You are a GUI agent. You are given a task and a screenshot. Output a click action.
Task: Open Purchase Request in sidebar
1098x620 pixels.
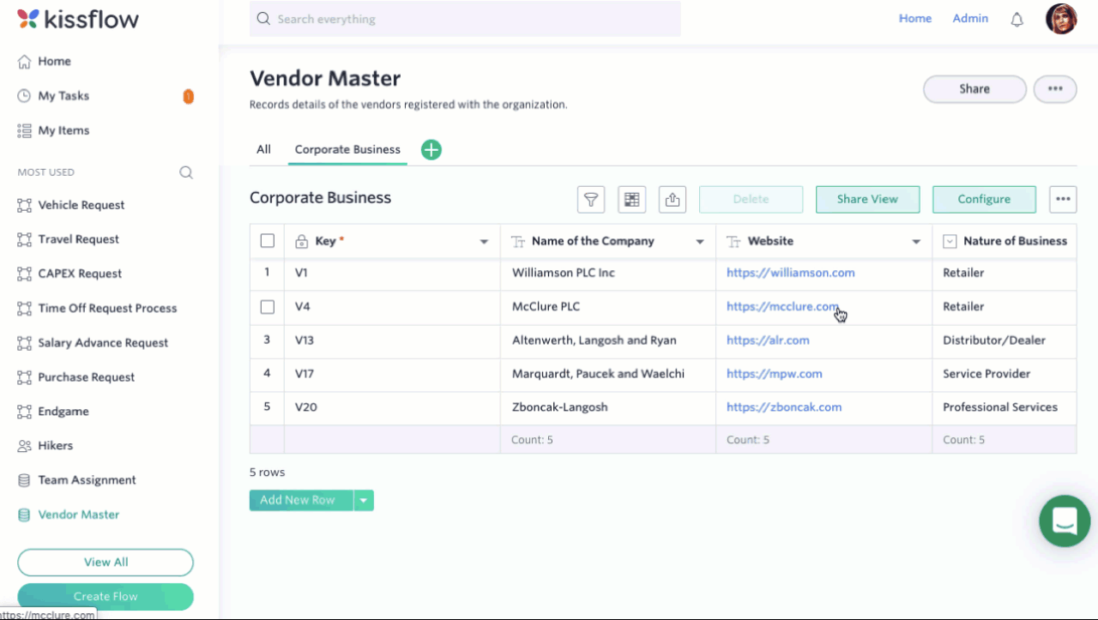click(x=87, y=377)
